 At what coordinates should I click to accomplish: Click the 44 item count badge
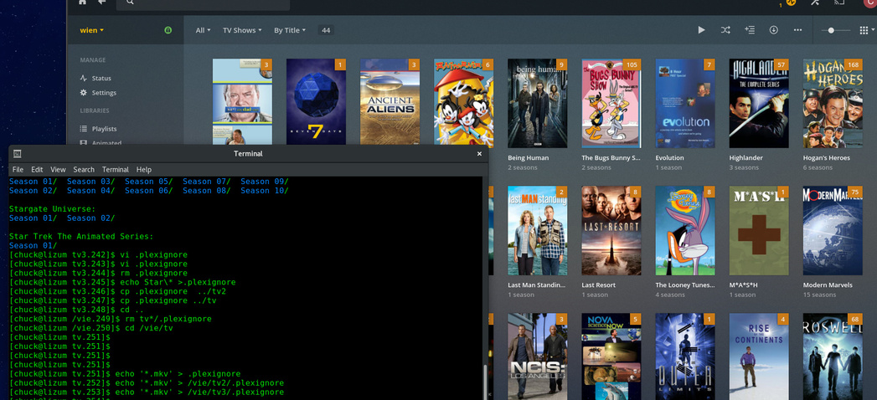pyautogui.click(x=326, y=30)
